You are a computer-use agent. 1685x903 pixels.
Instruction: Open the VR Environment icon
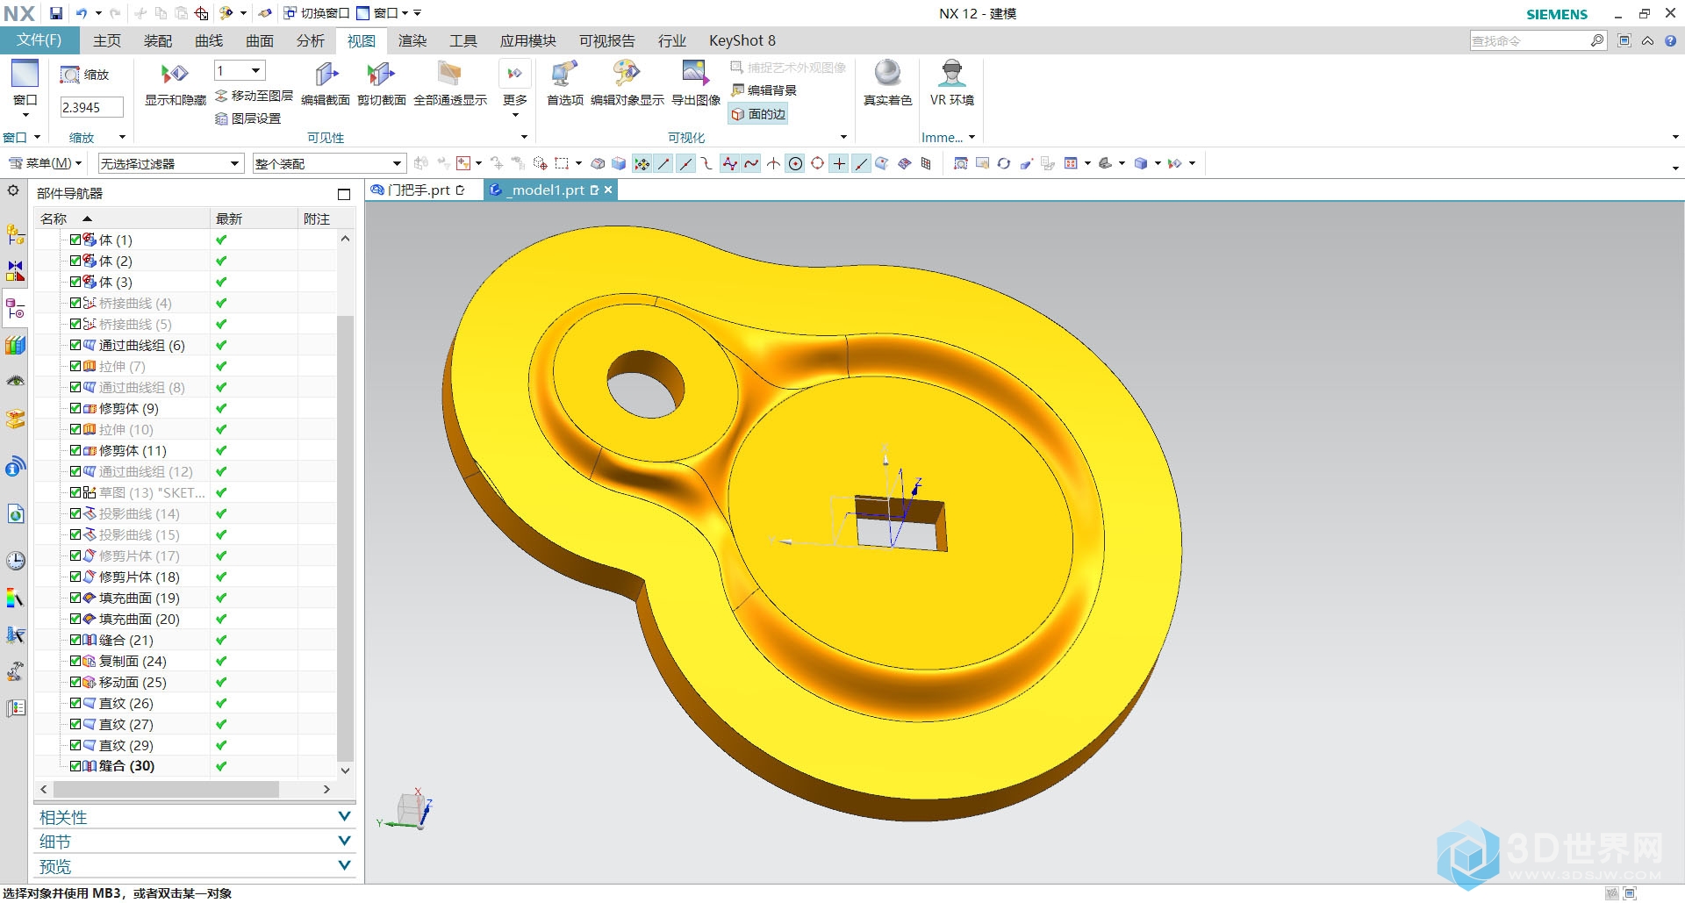(951, 75)
